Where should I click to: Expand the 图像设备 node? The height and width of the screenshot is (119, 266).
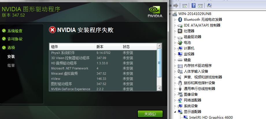pyautogui.click(x=175, y=95)
